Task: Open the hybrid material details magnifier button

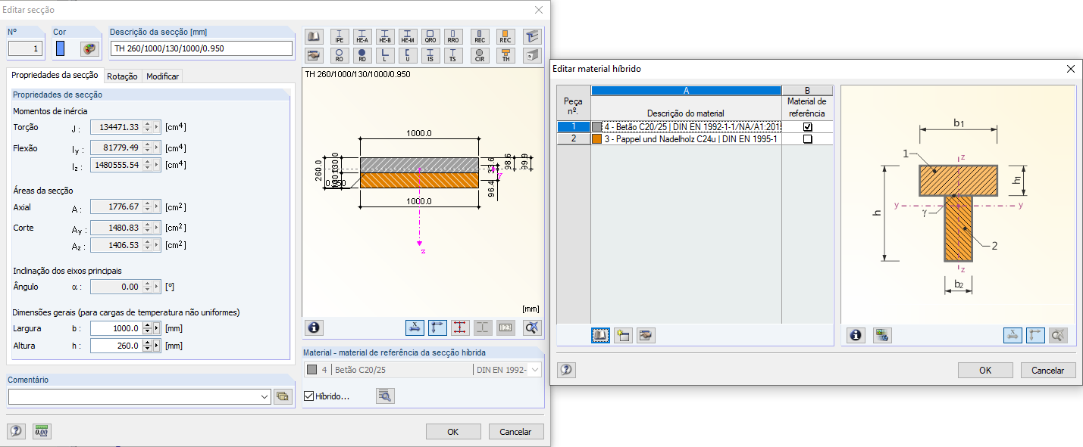Action: point(385,396)
